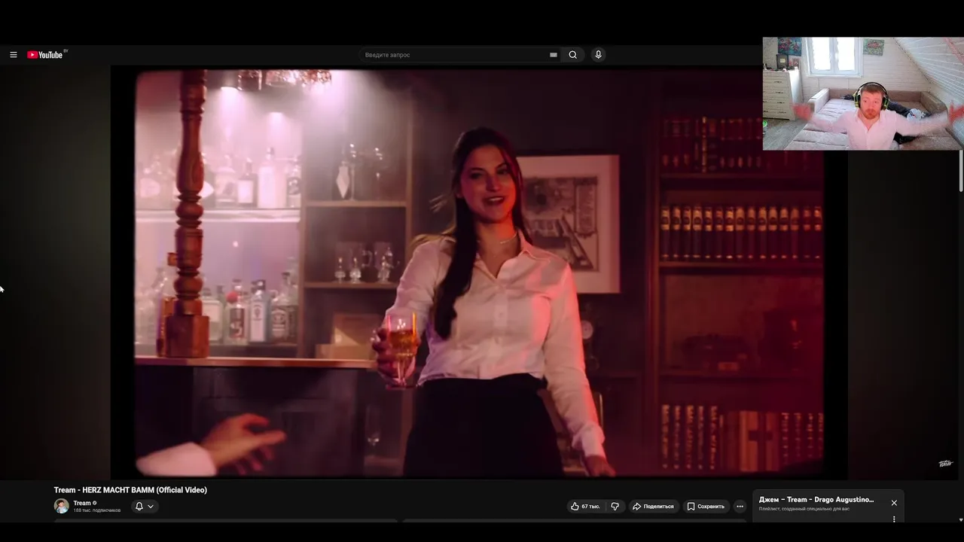Start voice search with microphone icon
The height and width of the screenshot is (542, 964).
(598, 55)
